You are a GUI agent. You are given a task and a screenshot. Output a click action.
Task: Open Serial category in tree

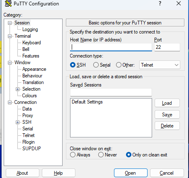point(28,129)
